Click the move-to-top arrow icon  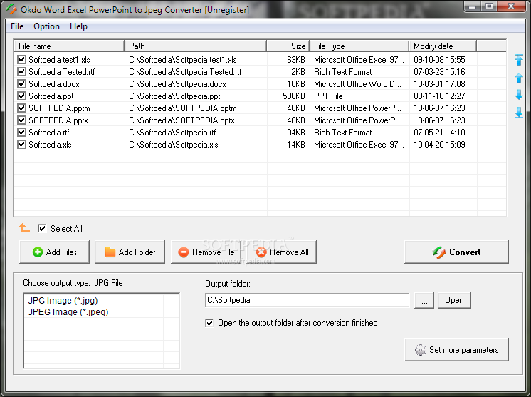pyautogui.click(x=519, y=60)
